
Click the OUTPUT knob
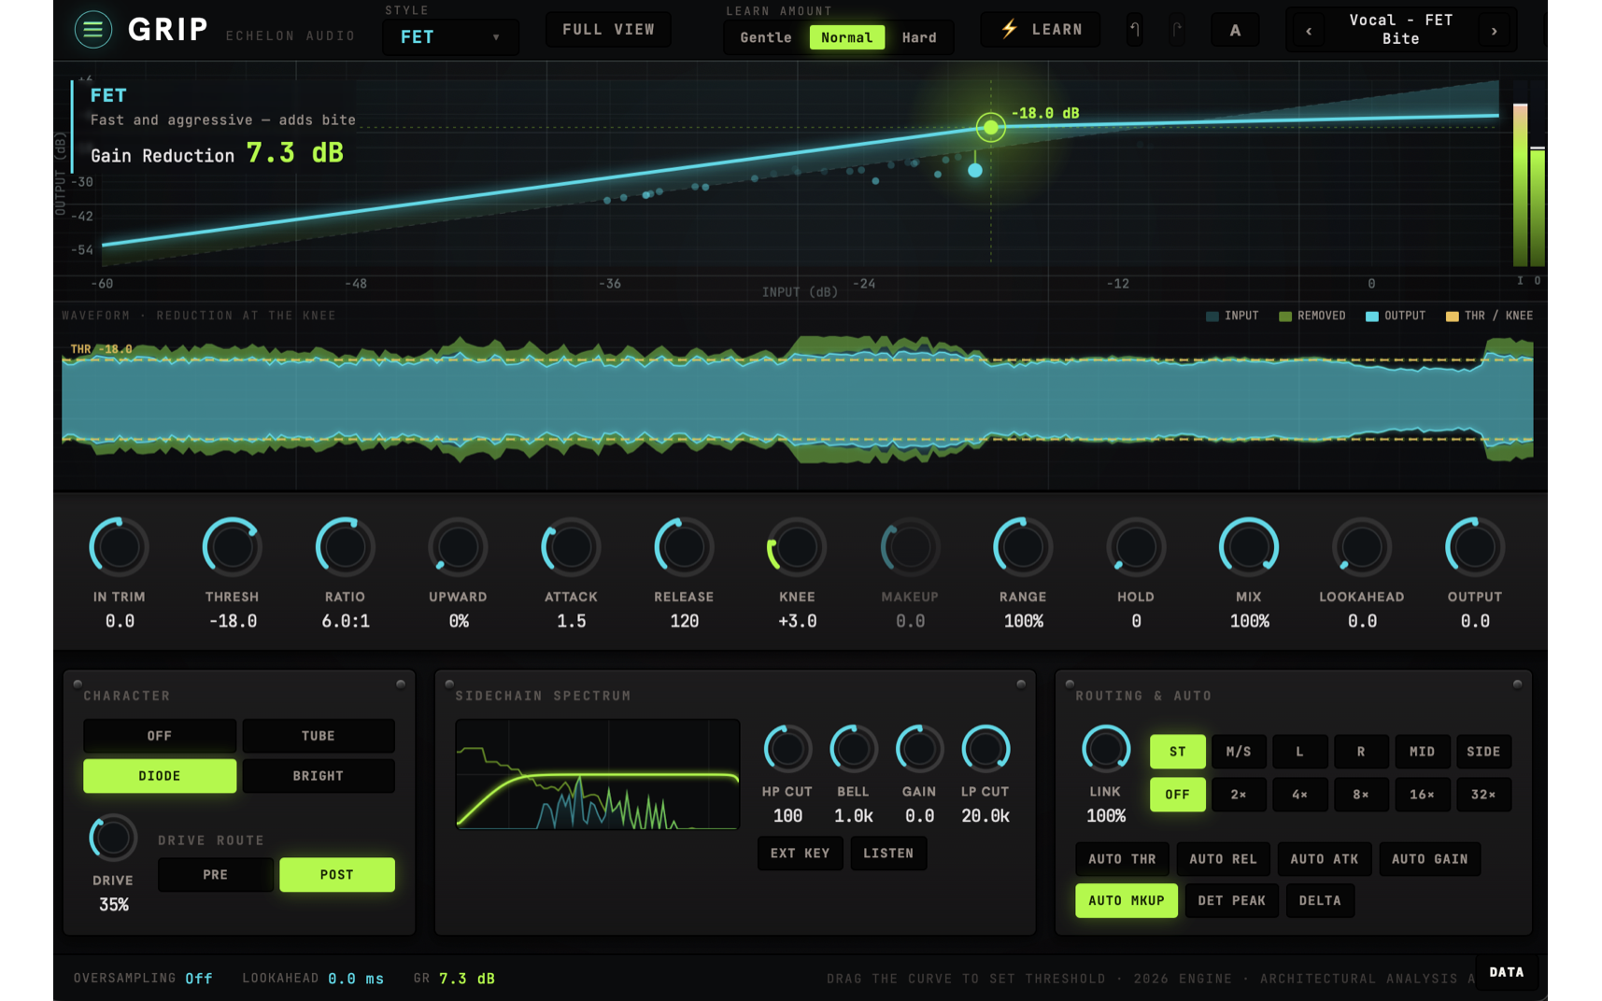pos(1475,546)
